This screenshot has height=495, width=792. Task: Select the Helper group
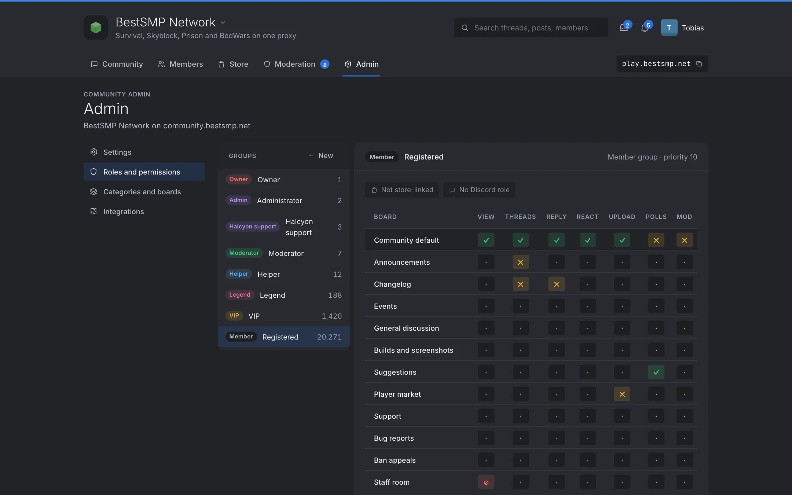[284, 274]
